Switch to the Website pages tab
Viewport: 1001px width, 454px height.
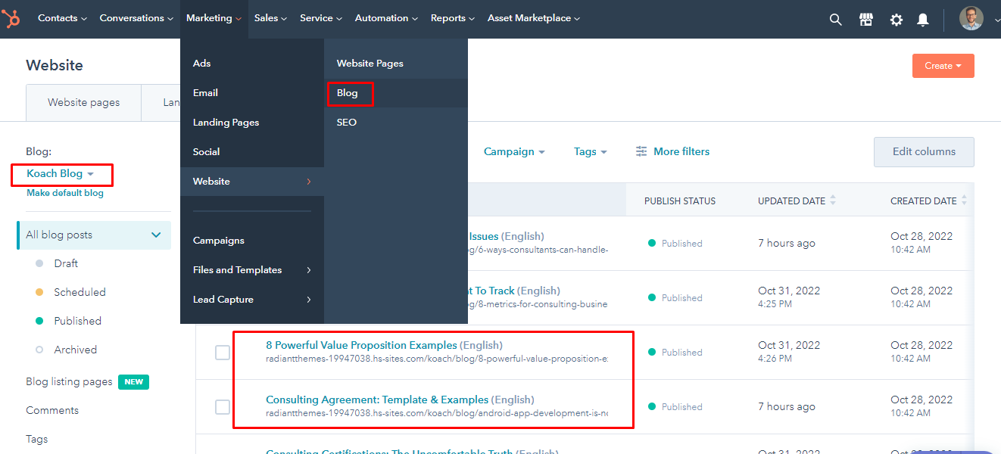(x=83, y=103)
